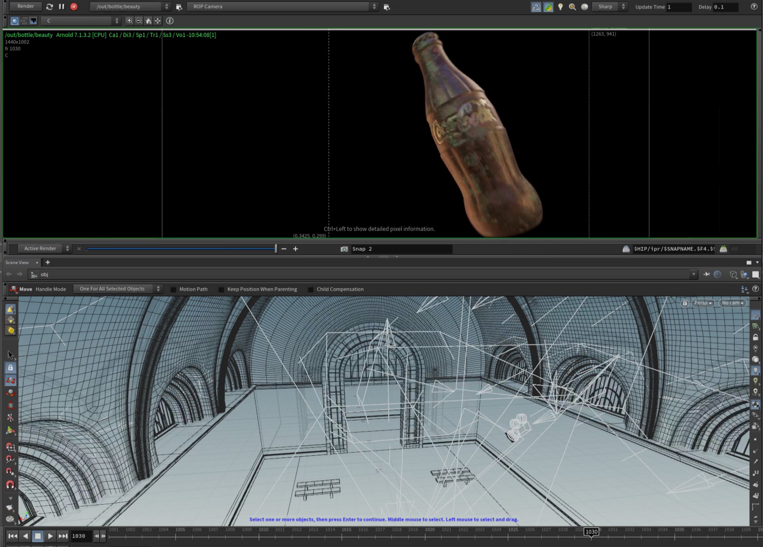The height and width of the screenshot is (547, 763).
Task: Click the Delay input field
Action: (x=725, y=7)
